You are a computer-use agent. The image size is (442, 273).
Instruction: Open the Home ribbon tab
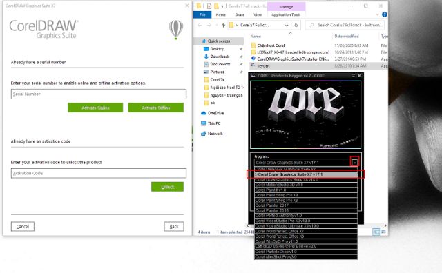tap(221, 14)
